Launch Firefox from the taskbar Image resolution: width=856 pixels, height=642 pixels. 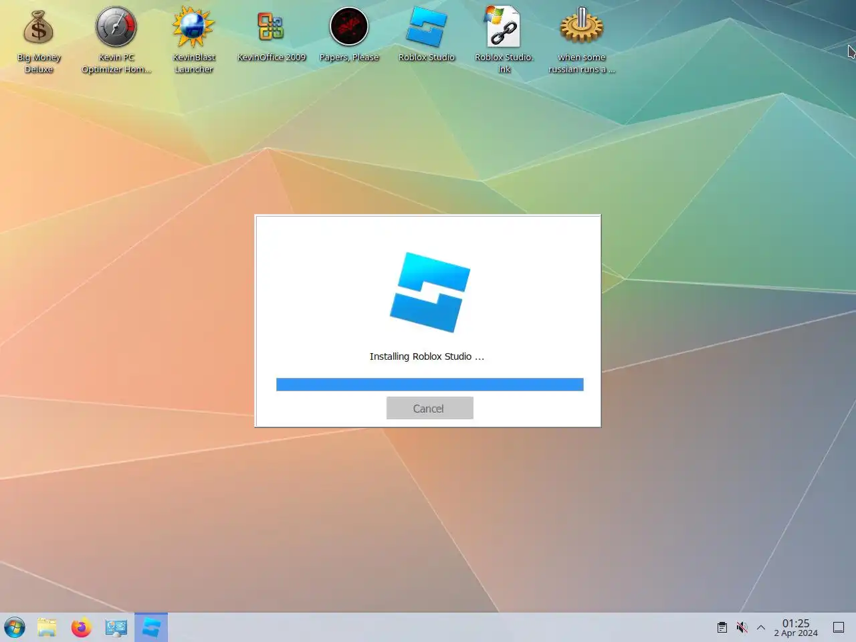[x=82, y=627]
